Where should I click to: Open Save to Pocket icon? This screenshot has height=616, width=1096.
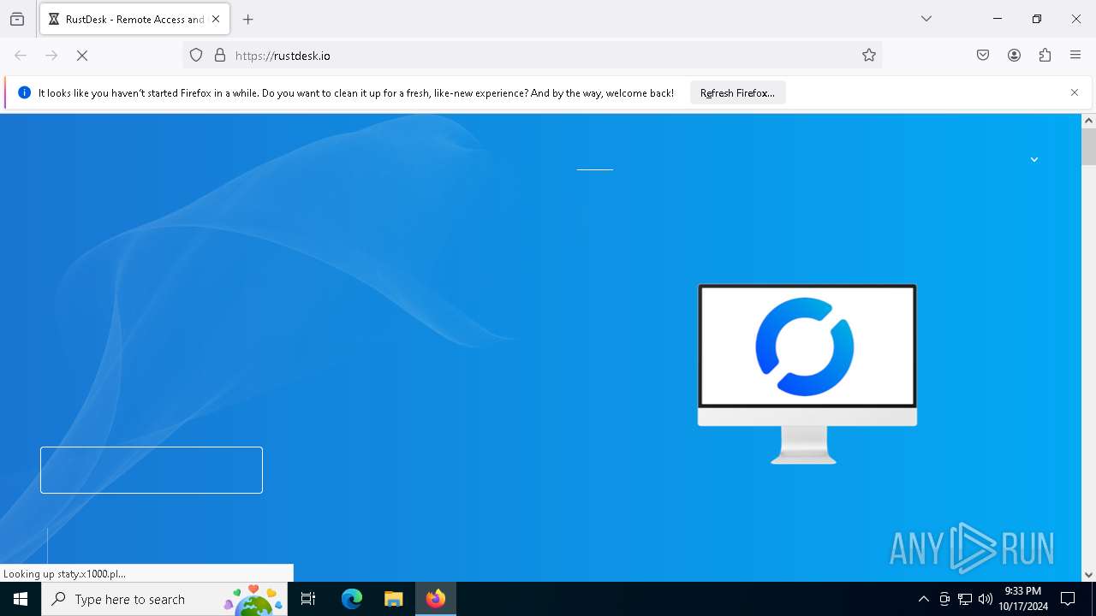[x=983, y=55]
